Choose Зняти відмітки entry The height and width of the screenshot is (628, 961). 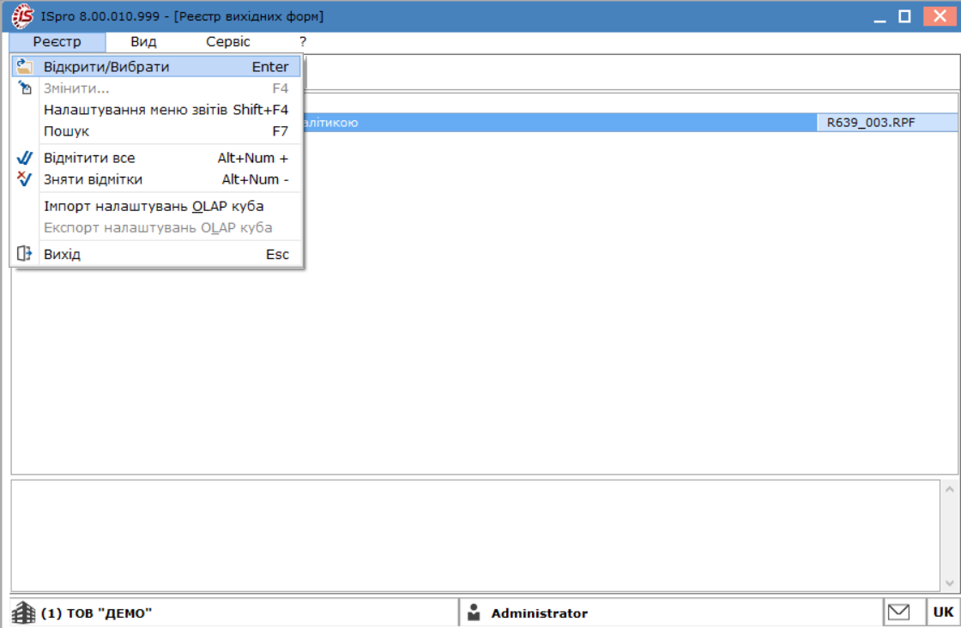point(156,179)
